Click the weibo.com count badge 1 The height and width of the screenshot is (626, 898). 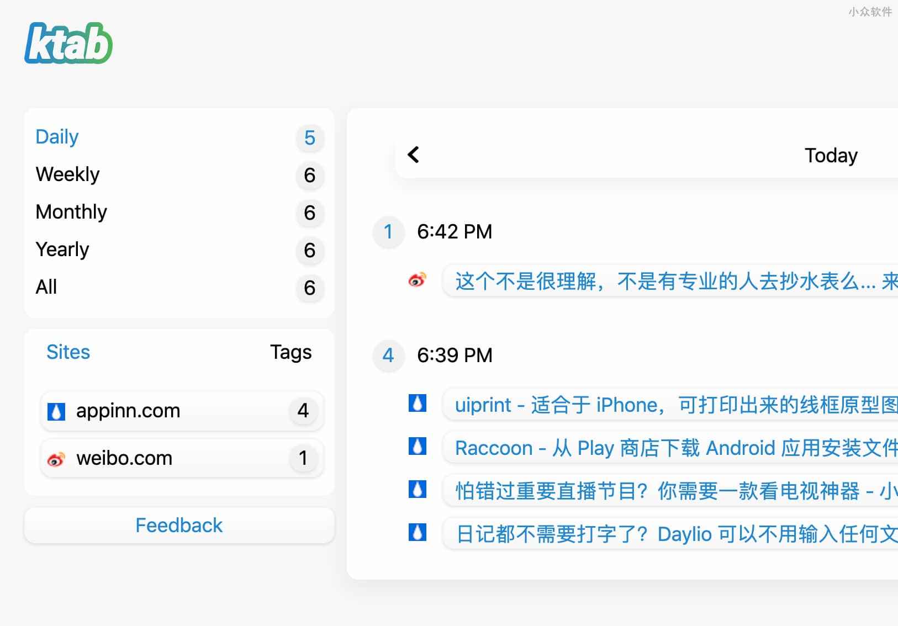[303, 458]
